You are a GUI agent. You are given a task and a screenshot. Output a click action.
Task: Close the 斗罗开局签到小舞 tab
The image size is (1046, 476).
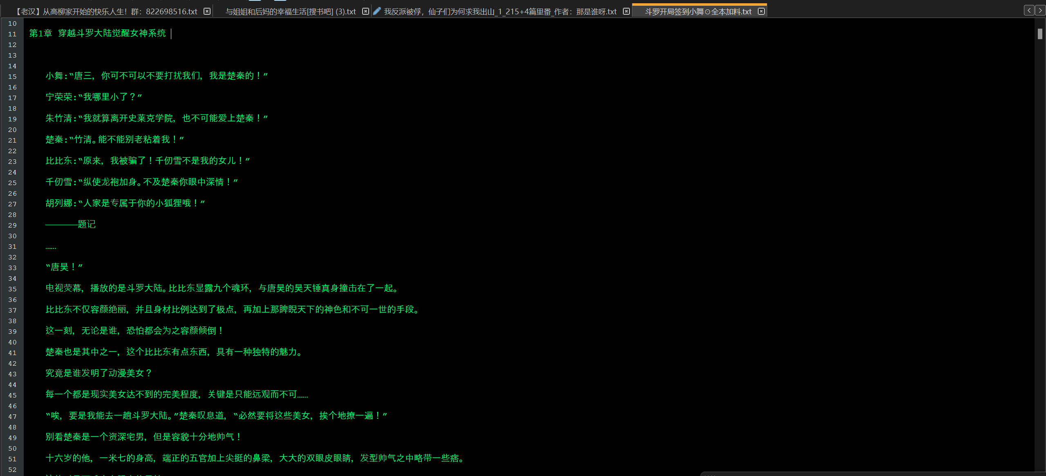click(761, 11)
